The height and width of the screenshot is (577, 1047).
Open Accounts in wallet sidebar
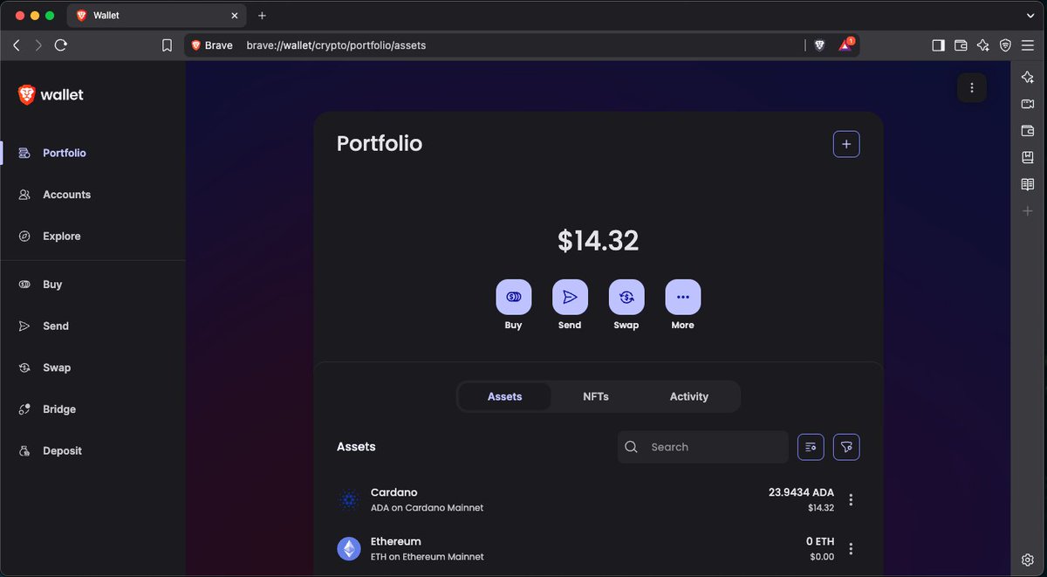66,195
